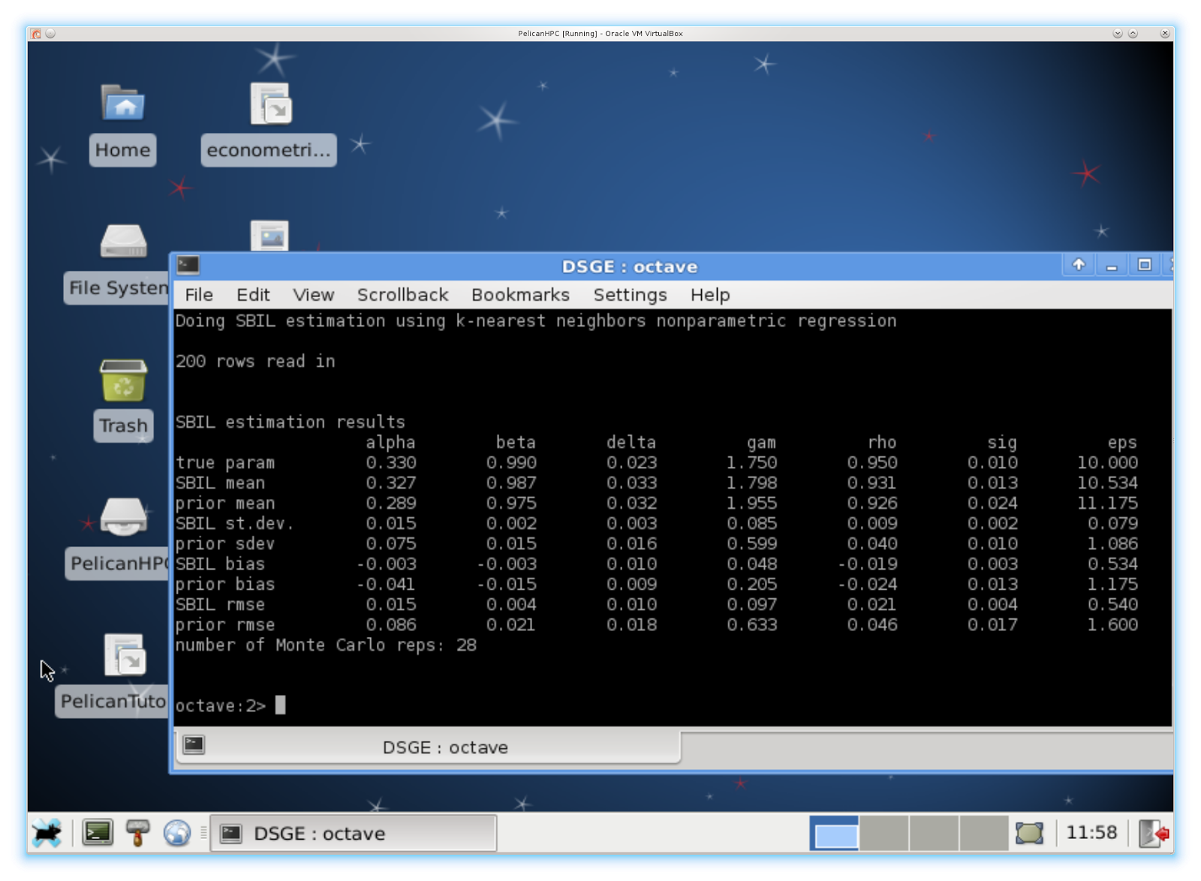Click the show desktop icon near the clock

coord(1031,831)
